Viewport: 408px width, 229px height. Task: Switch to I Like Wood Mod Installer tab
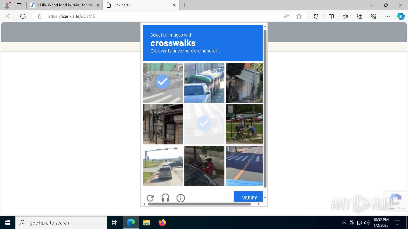point(65,5)
